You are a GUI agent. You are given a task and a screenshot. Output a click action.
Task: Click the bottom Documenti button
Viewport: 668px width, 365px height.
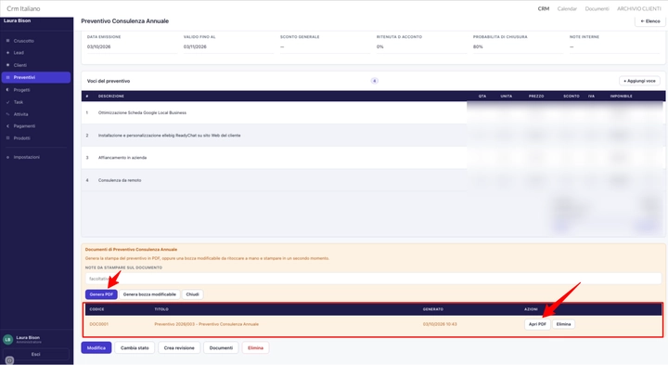click(221, 348)
